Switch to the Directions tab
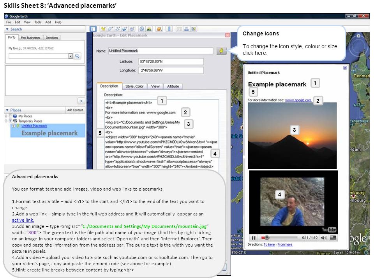The image size is (374, 280). pyautogui.click(x=52, y=38)
